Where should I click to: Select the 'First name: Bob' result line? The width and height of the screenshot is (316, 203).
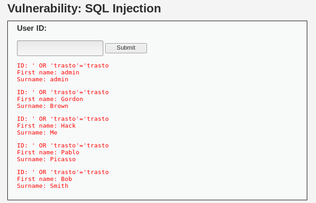click(45, 179)
